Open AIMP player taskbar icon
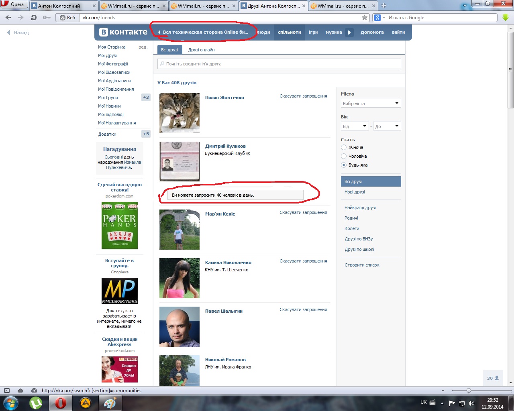This screenshot has width=514, height=411. pos(86,403)
